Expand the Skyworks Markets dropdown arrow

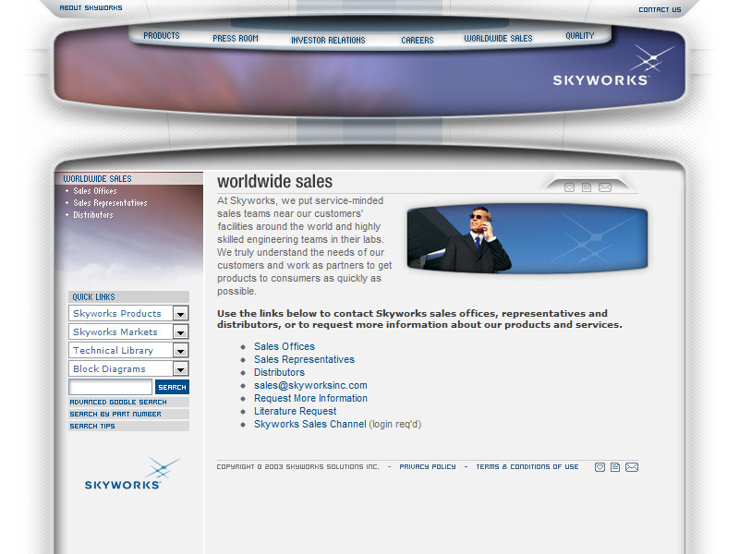point(180,332)
